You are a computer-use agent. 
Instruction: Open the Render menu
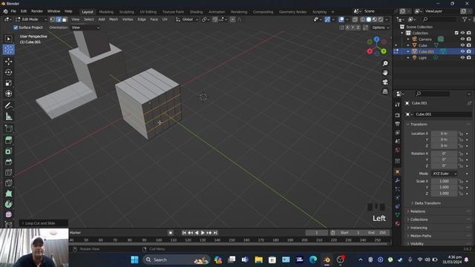click(x=37, y=11)
